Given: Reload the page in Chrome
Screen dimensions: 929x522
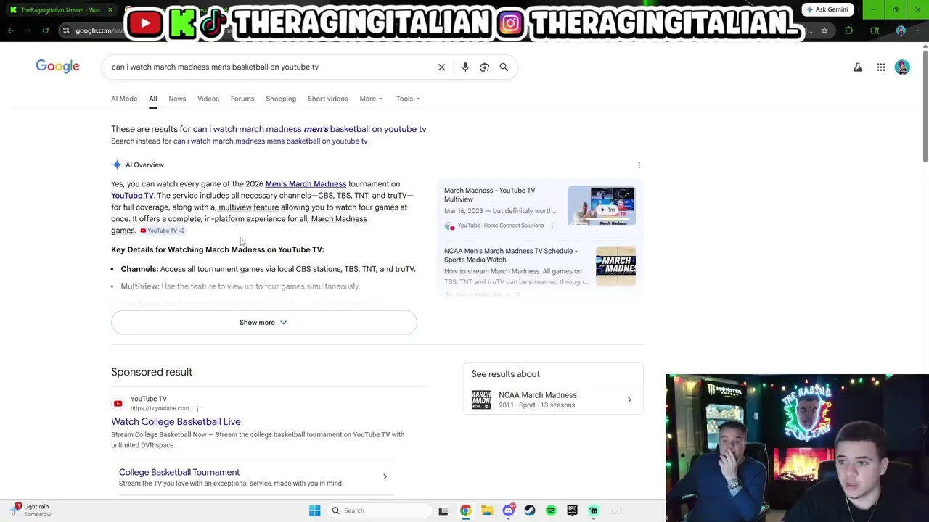Looking at the screenshot, I should (x=45, y=30).
